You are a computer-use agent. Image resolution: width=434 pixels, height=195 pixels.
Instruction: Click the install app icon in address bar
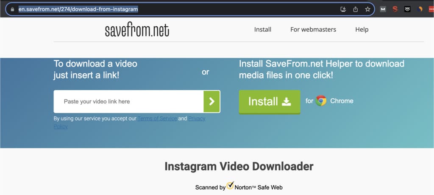(x=343, y=9)
